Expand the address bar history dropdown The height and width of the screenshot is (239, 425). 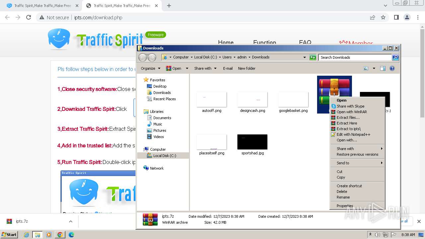coord(304,57)
